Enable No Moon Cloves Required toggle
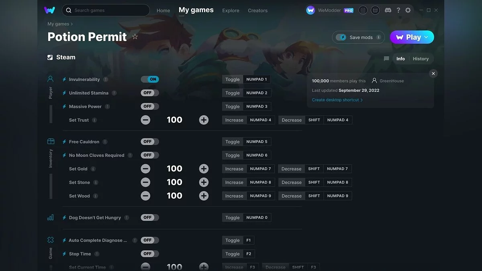 pos(150,155)
